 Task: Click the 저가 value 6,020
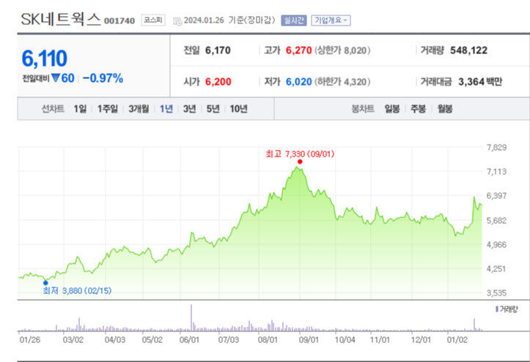299,82
